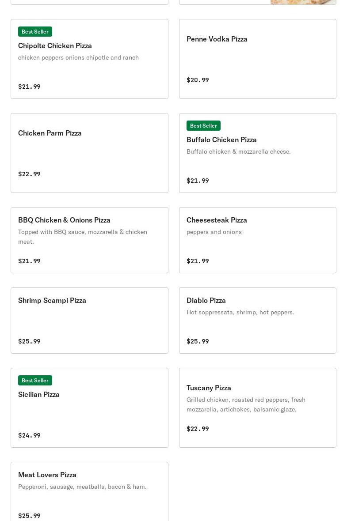Click Meat Lovers Pizza toppings description

[82, 487]
